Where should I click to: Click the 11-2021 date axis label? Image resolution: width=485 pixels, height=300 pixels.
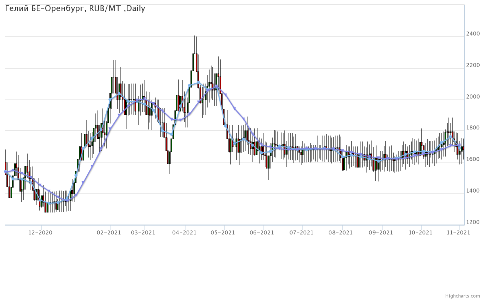458,232
